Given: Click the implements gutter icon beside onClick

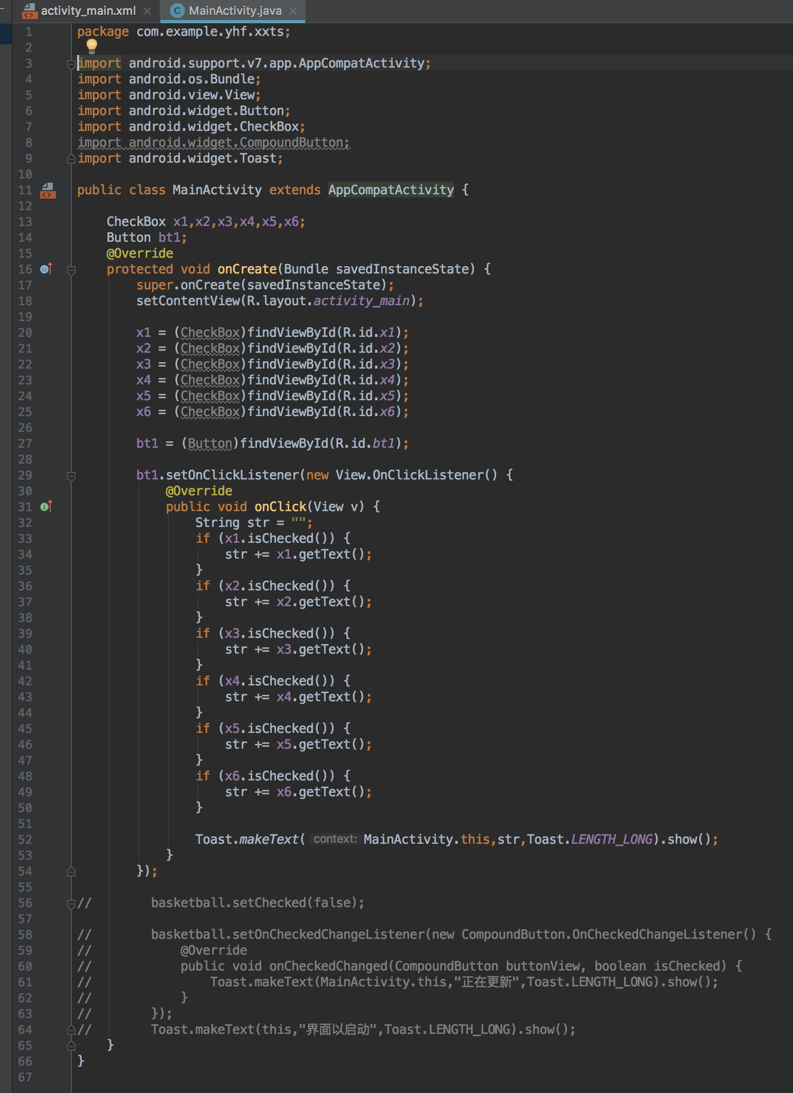Looking at the screenshot, I should (x=46, y=506).
